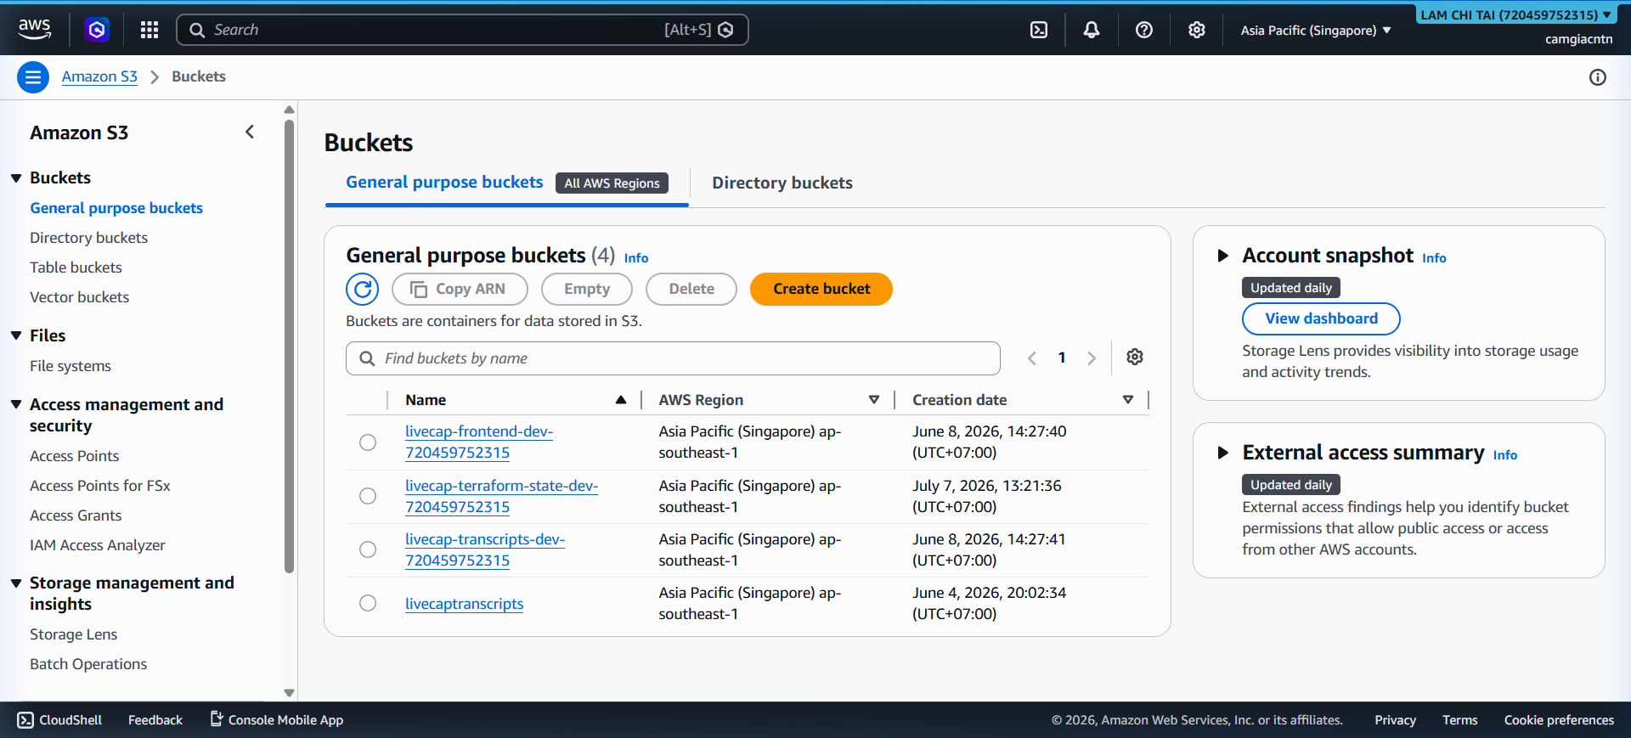Open Access Grants in sidebar

click(x=76, y=515)
